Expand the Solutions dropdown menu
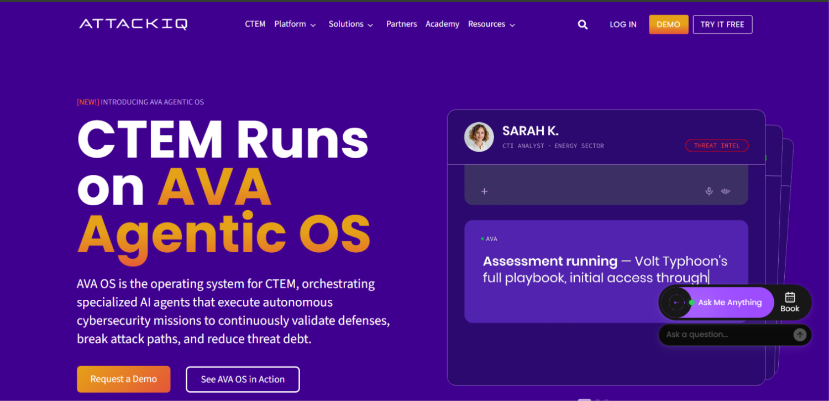 (x=351, y=24)
